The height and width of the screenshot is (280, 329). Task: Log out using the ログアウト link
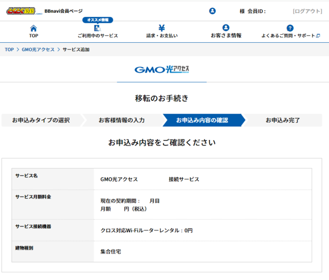point(307,11)
